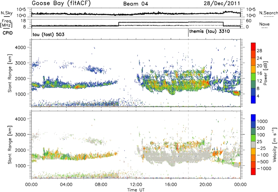
Task: Click the 'Slant Range [km]' label of the power panel
Action: (10, 73)
